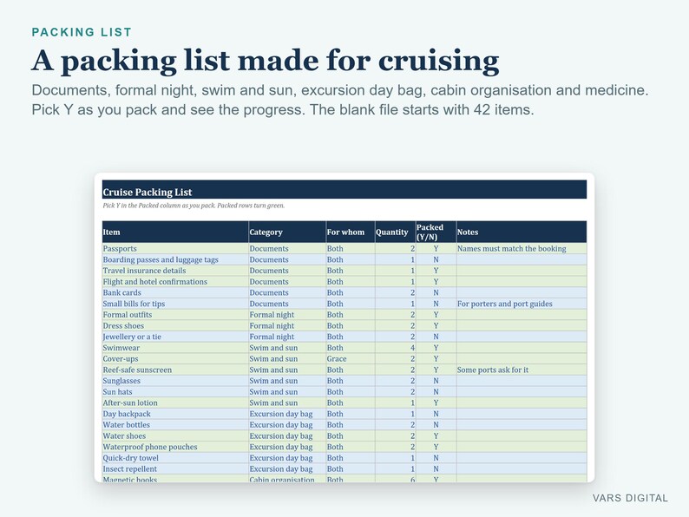Open Packed dropdown cell for Water shoes row
Viewport: 689px width, 517px height.
click(x=436, y=435)
